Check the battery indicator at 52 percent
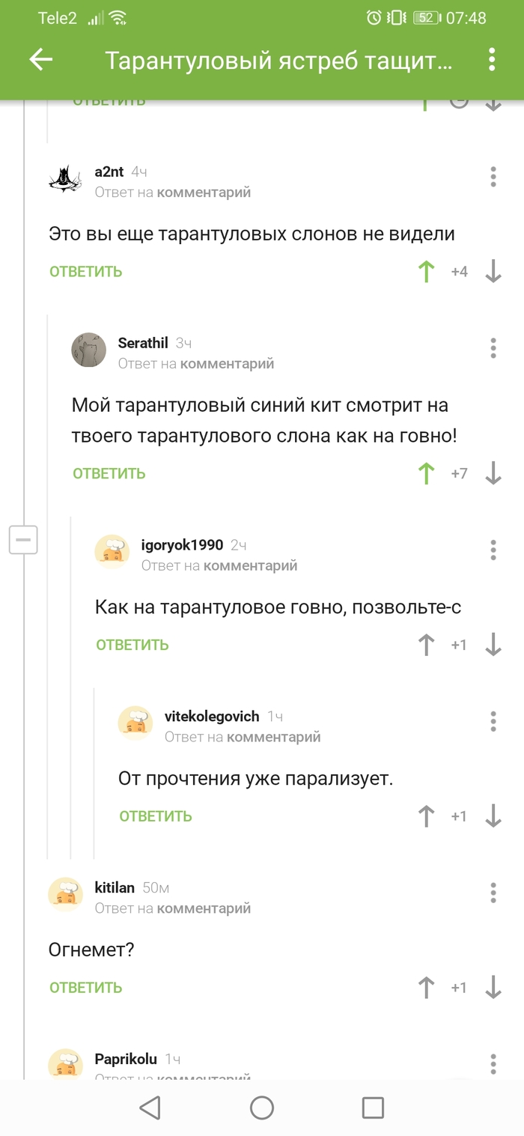524x1136 pixels. point(424,17)
